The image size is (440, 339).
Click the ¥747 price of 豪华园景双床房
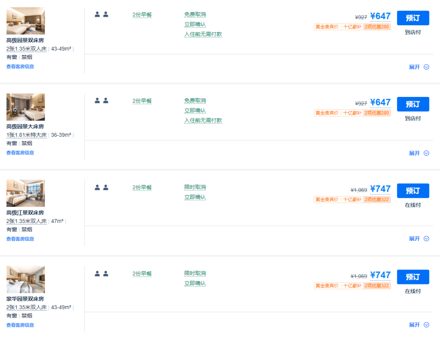click(x=380, y=275)
